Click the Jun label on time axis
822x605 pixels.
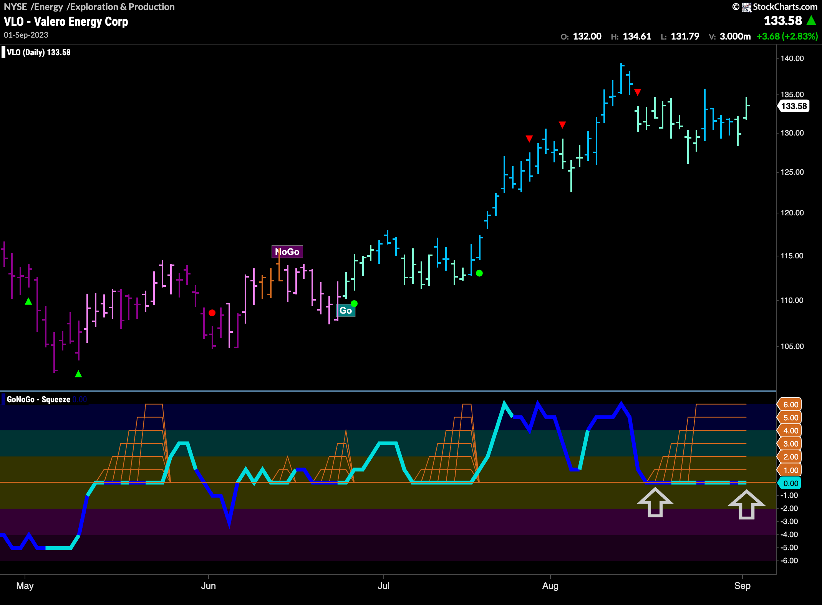pyautogui.click(x=209, y=586)
